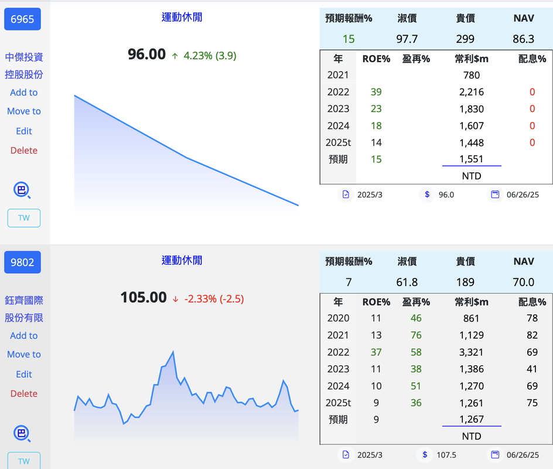Click Add to for stock 6965
The height and width of the screenshot is (469, 553).
pyautogui.click(x=23, y=93)
